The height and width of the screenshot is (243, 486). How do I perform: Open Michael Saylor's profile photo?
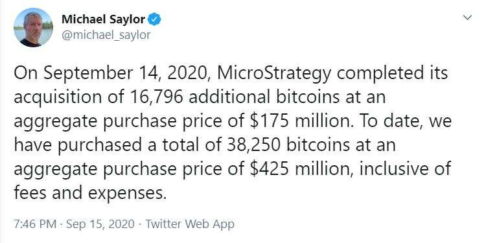click(33, 27)
